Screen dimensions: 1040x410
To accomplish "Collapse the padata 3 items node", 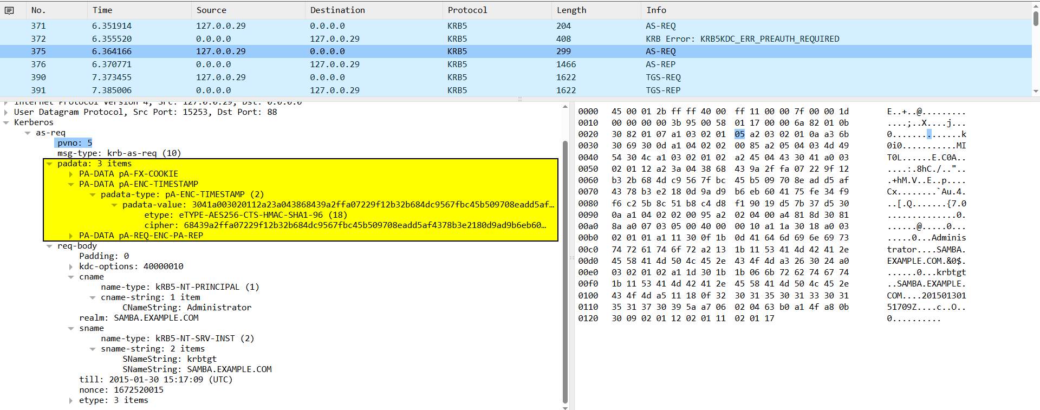I will (49, 164).
